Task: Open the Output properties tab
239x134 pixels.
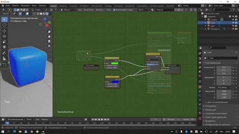Action: [200, 63]
